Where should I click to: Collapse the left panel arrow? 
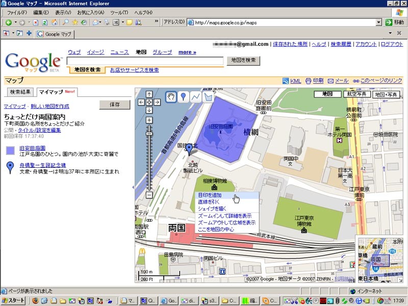[133, 187]
